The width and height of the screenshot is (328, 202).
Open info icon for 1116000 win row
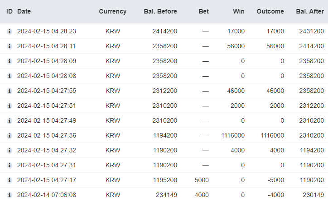click(x=9, y=136)
